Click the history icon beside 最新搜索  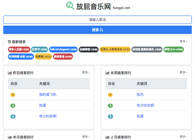[9, 42]
